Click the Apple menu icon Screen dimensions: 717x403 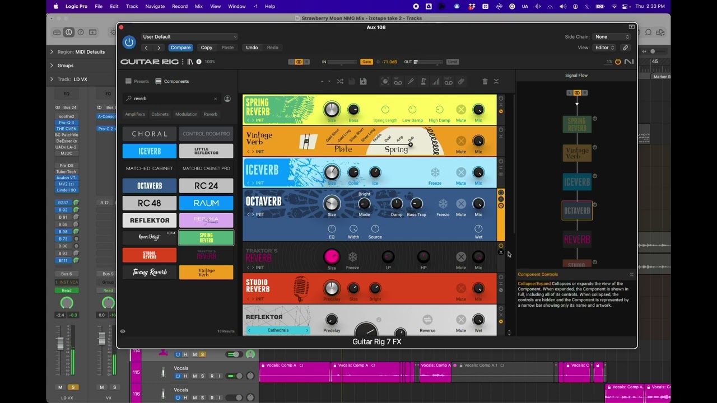[x=56, y=6]
